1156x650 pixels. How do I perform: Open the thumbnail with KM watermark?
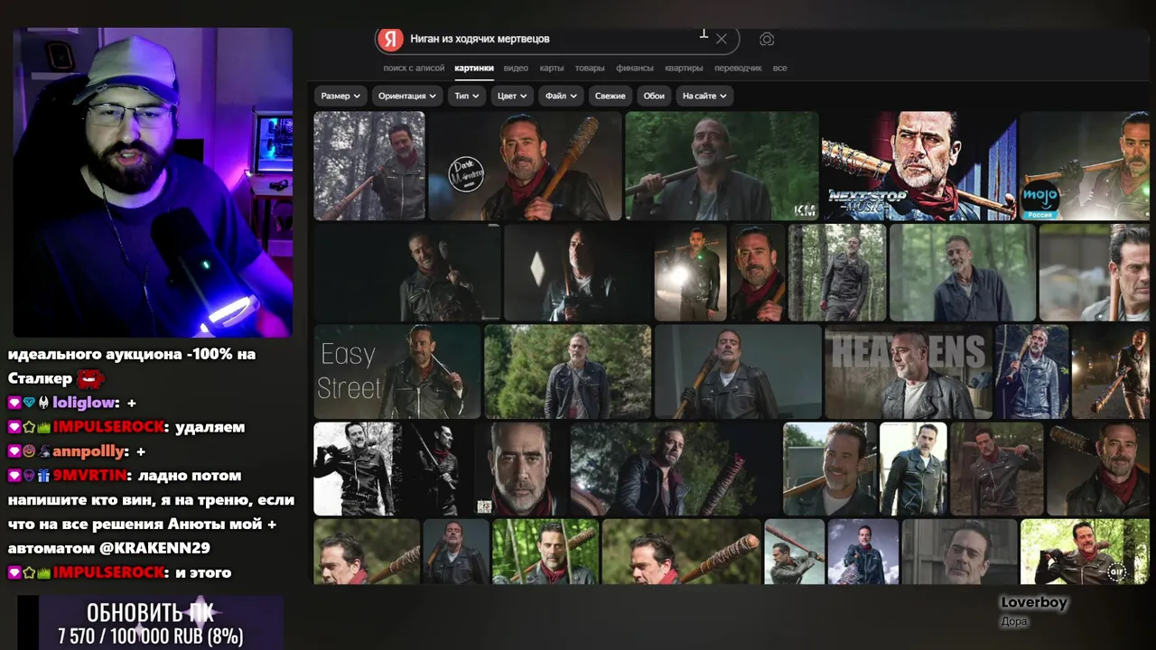pos(722,166)
